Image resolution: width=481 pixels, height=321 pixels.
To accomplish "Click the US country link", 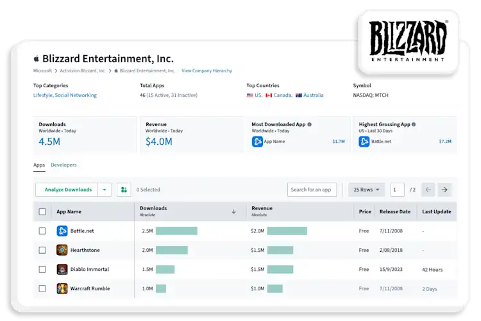I will pos(258,95).
